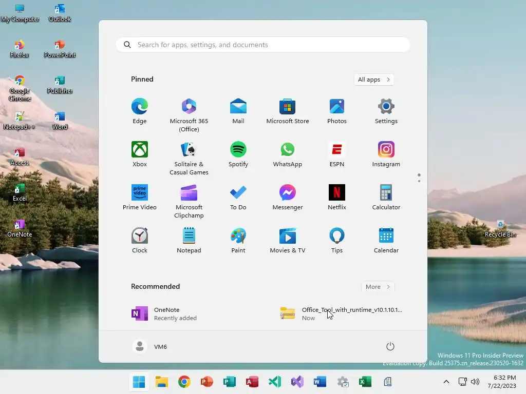526x394 pixels.
Task: Open Microsoft Clipchamp
Action: point(189,201)
